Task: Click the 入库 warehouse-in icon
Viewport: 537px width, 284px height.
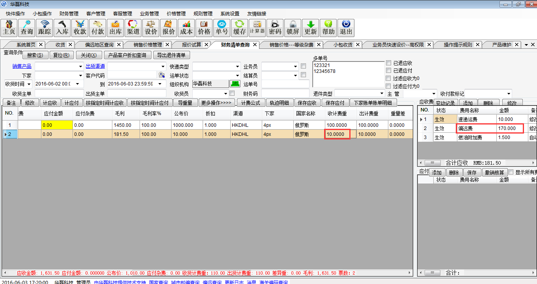Action: pos(62,28)
